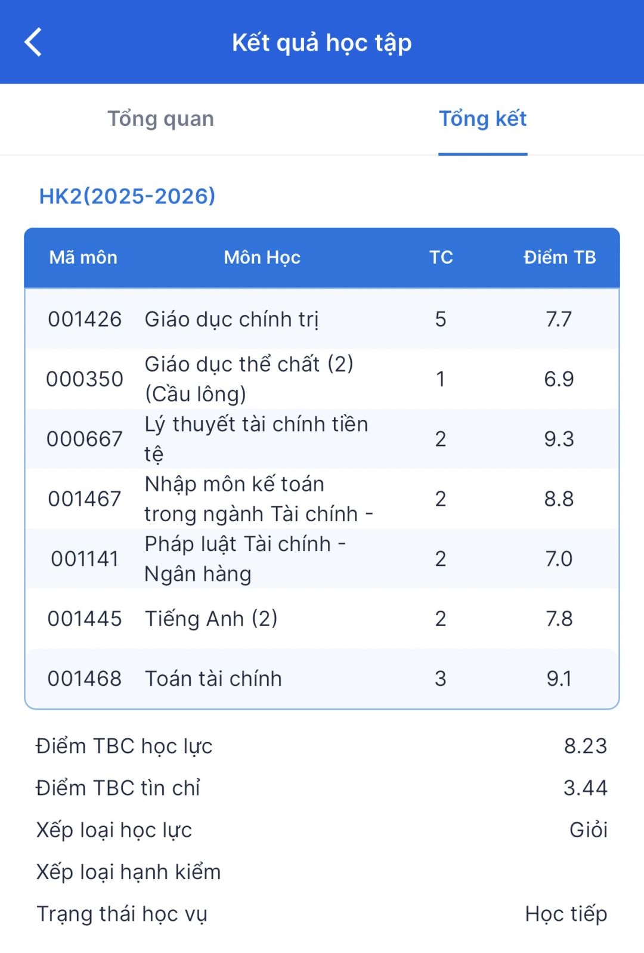The height and width of the screenshot is (953, 644).
Task: Click the Xếp loại học lực Giỏi result
Action: point(589,830)
